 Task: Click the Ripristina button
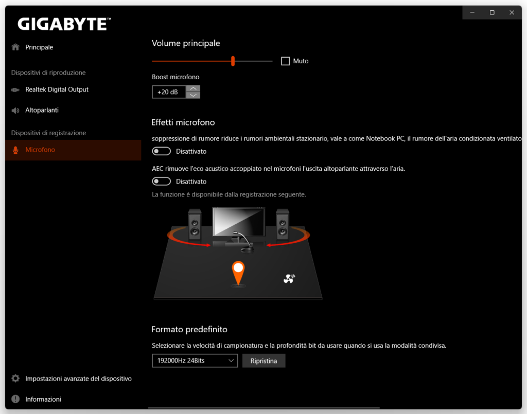(x=264, y=361)
